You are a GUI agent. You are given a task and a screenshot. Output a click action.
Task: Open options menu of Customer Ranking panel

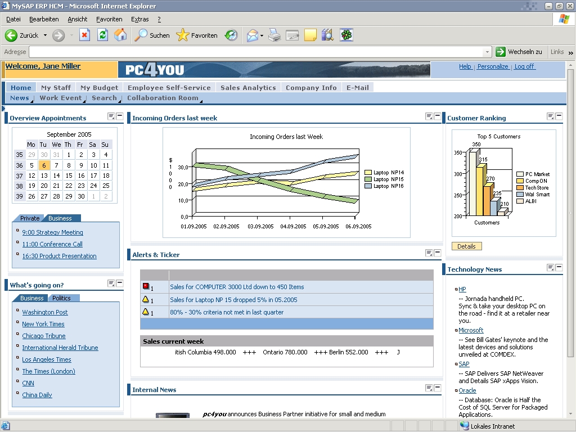click(550, 116)
